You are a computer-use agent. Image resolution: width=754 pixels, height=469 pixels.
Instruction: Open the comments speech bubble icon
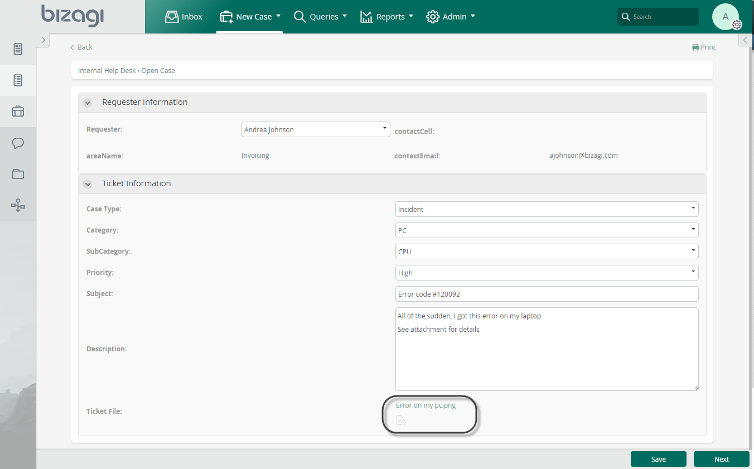[x=18, y=143]
